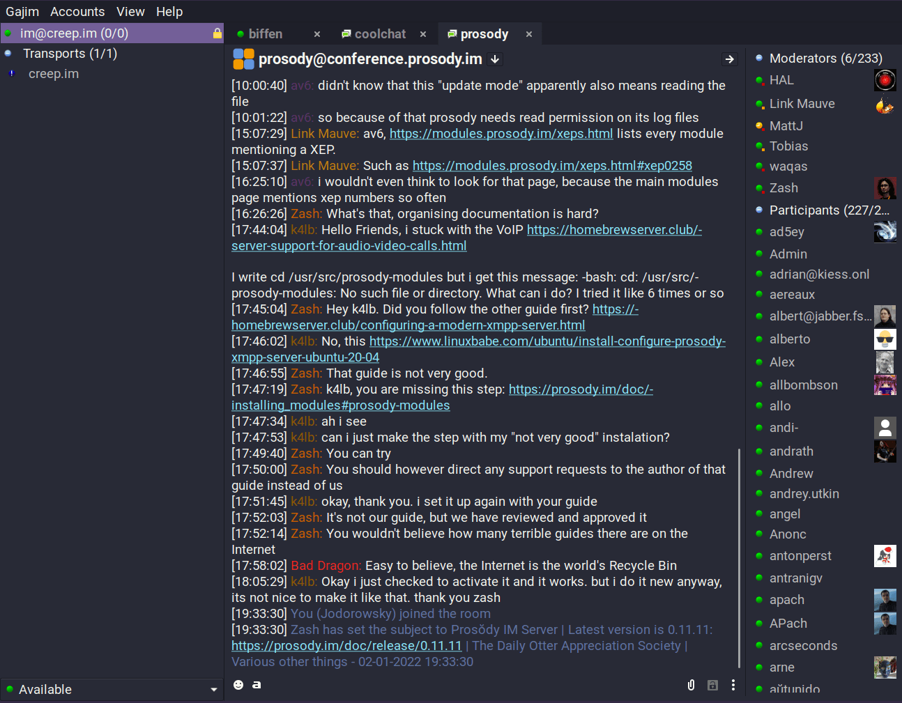Collapse the Moderators group in roster
The image size is (902, 703).
759,59
